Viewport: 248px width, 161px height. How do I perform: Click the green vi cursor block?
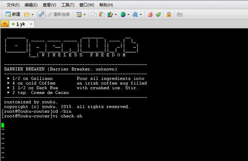pyautogui.click(x=3, y=125)
